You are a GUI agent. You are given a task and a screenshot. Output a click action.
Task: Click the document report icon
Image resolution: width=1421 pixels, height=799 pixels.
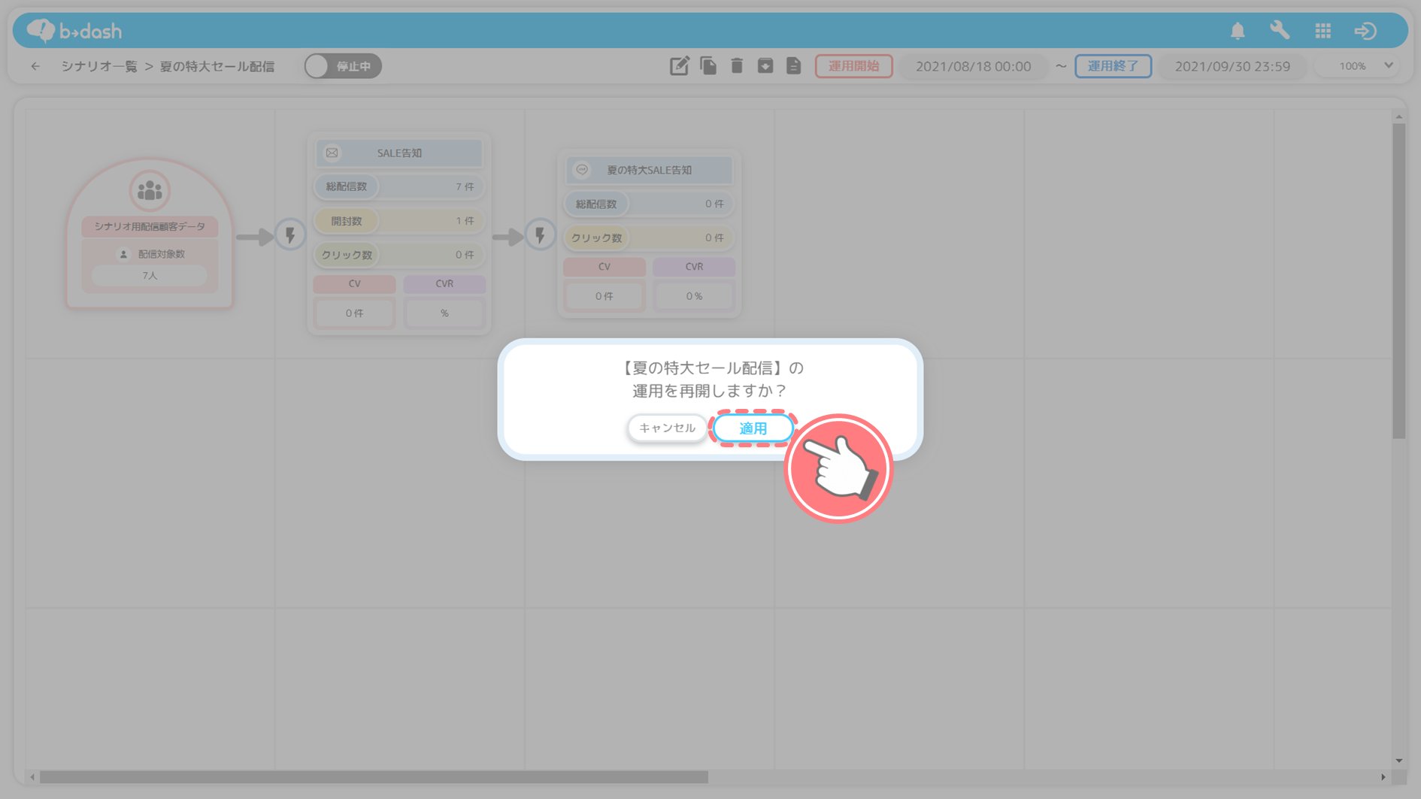click(x=794, y=66)
